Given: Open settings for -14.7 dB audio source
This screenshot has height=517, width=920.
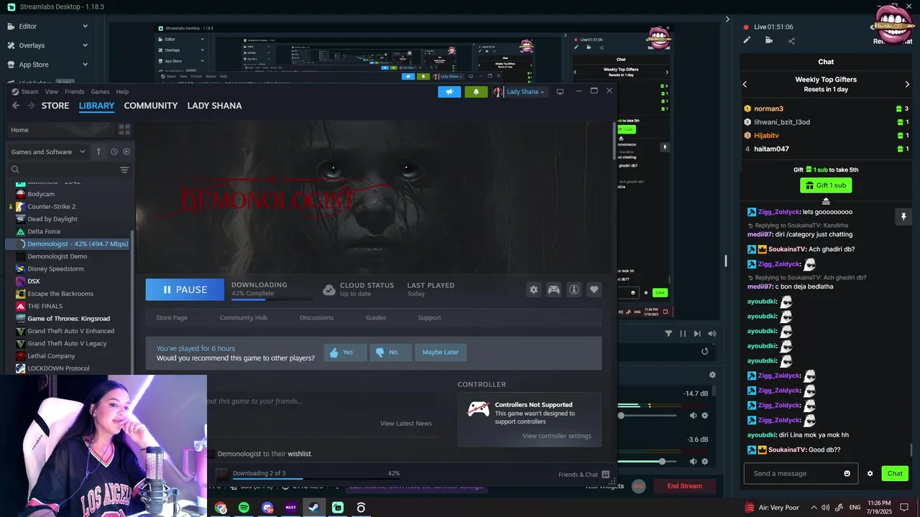Looking at the screenshot, I should pos(704,416).
